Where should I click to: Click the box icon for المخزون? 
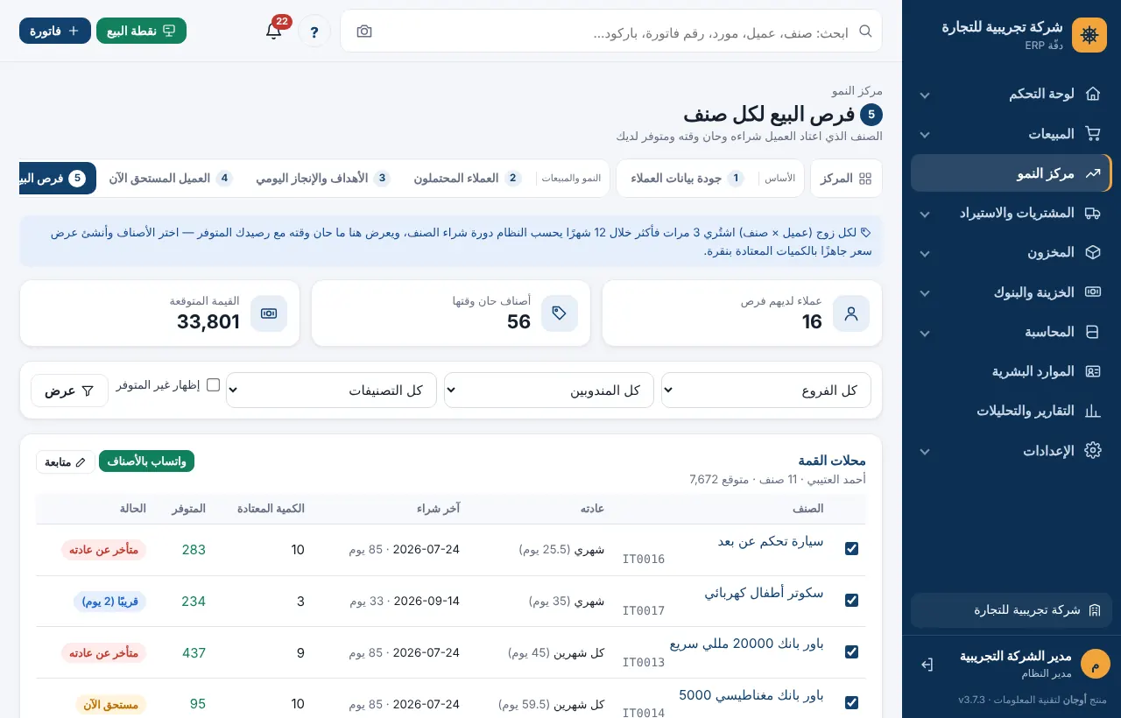tap(1092, 252)
